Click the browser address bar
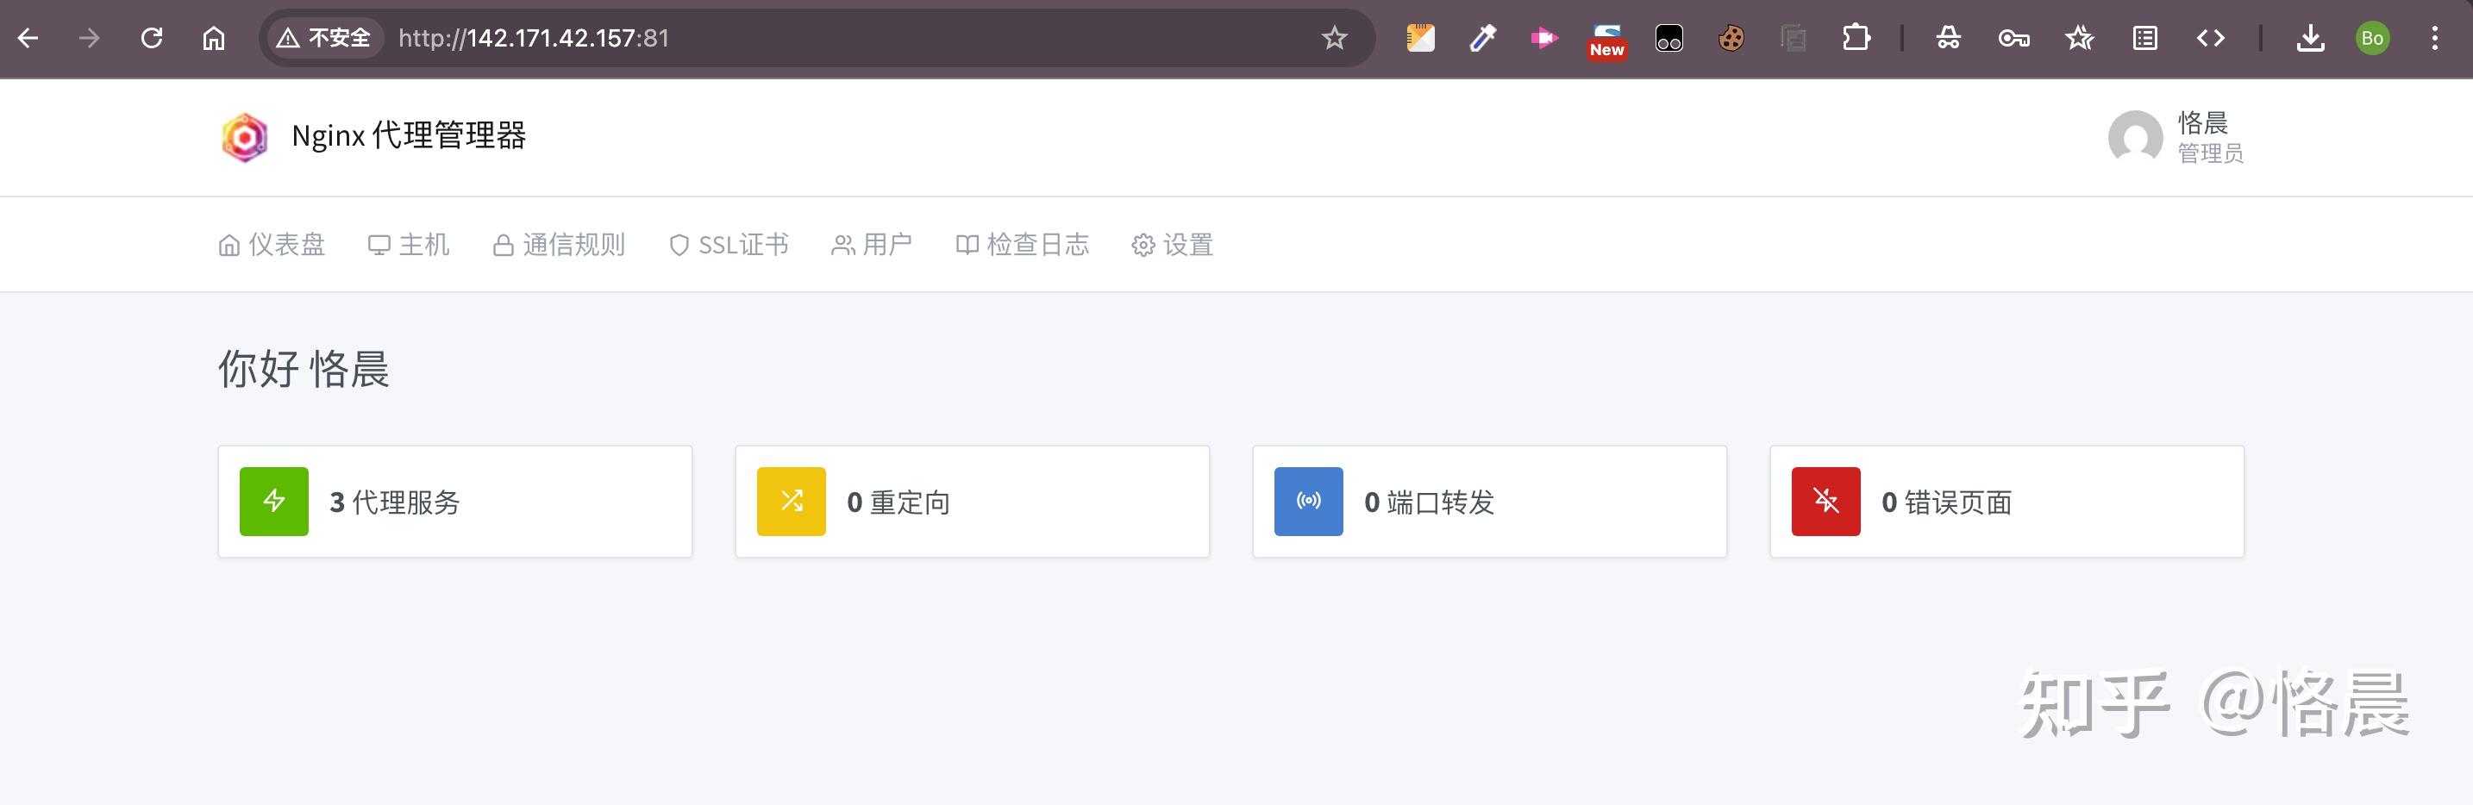This screenshot has height=805, width=2473. (672, 39)
